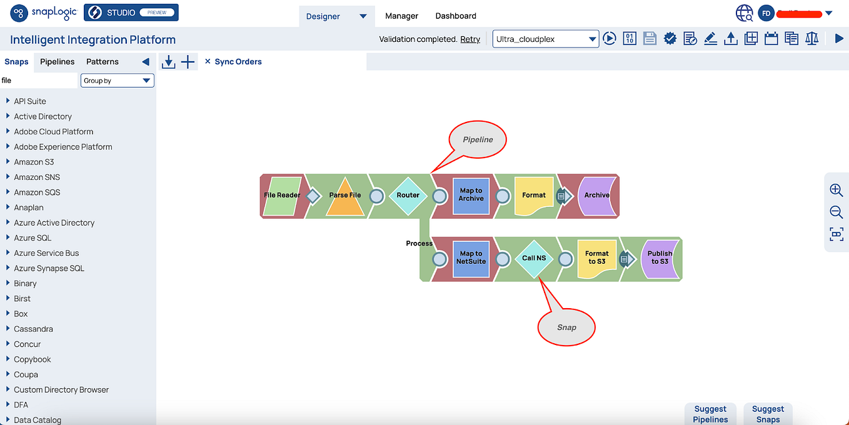Zoom in on the pipeline canvas
This screenshot has width=849, height=425.
click(x=836, y=190)
